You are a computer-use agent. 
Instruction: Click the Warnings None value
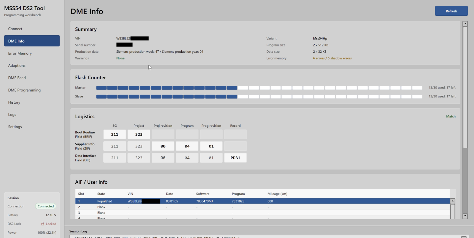(120, 58)
